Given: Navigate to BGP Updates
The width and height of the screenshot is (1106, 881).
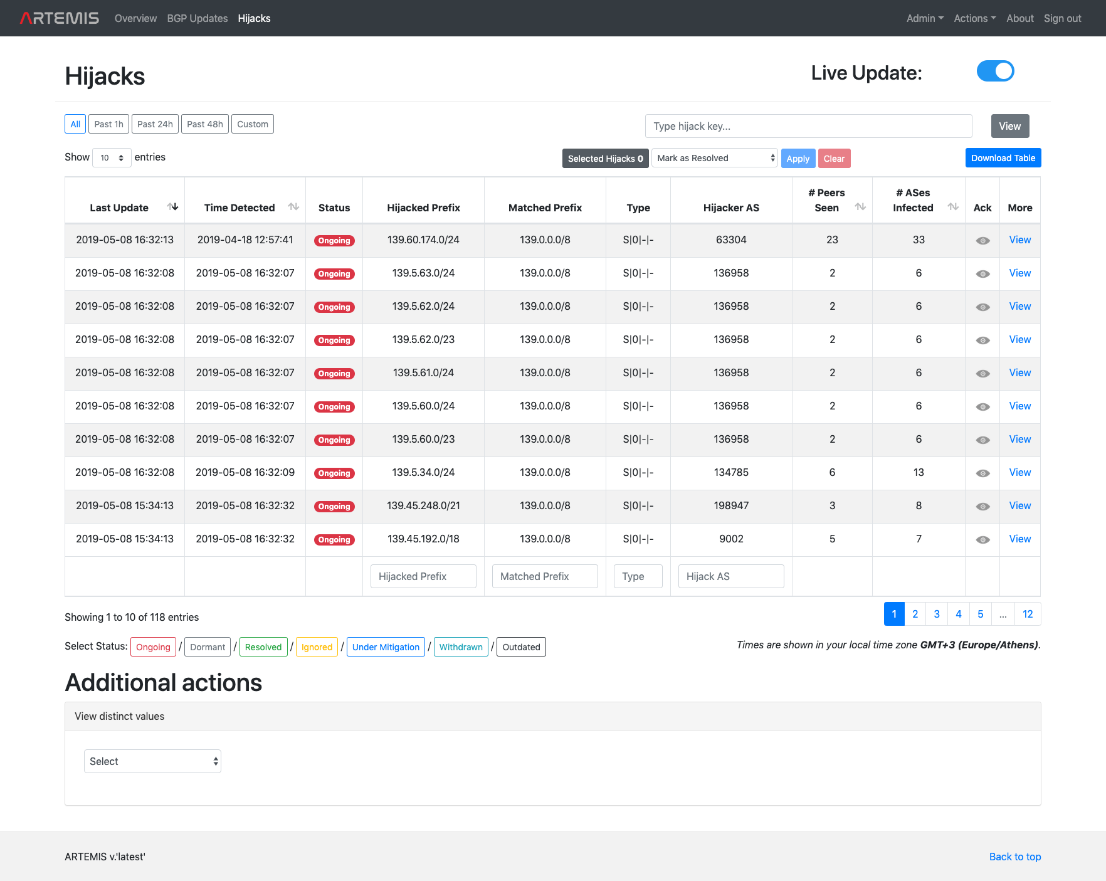Looking at the screenshot, I should tap(197, 18).
